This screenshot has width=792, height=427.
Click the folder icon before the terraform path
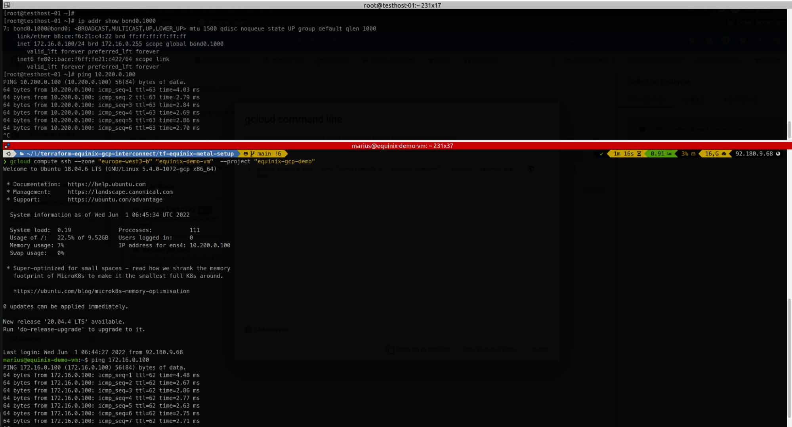pos(22,154)
